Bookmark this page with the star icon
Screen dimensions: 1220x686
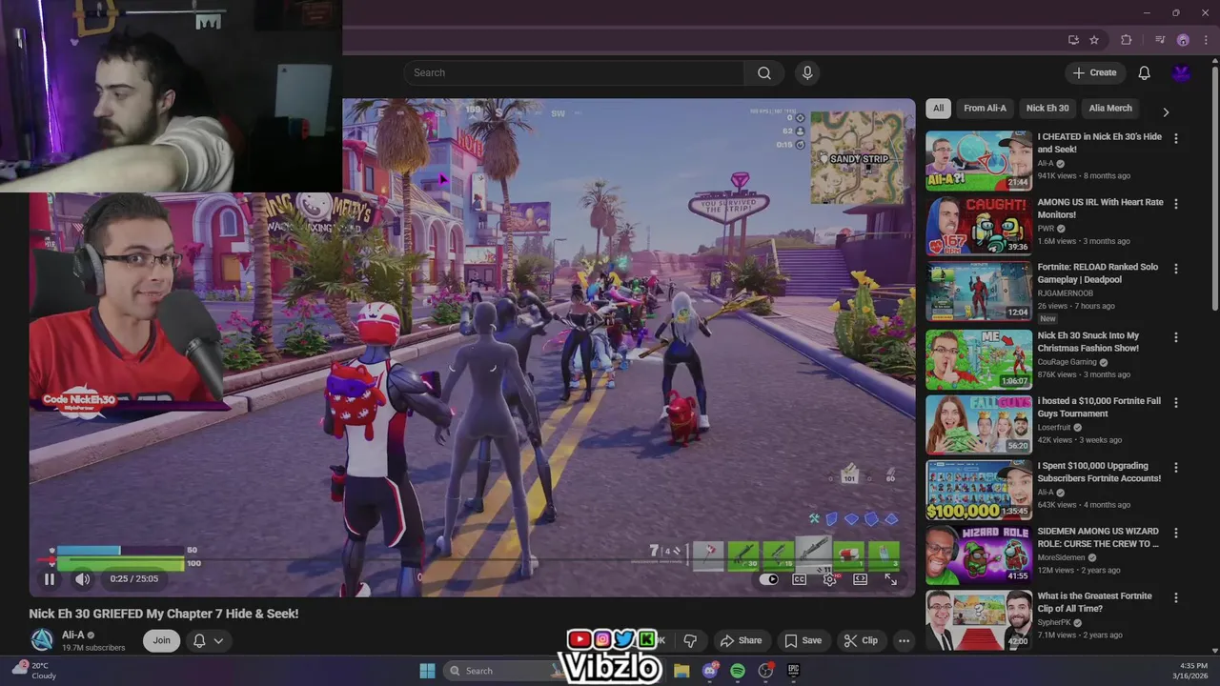pos(1094,40)
